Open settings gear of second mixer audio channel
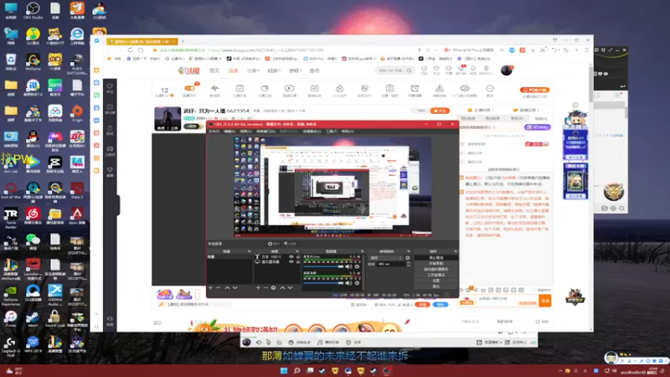670x377 pixels. point(358,282)
